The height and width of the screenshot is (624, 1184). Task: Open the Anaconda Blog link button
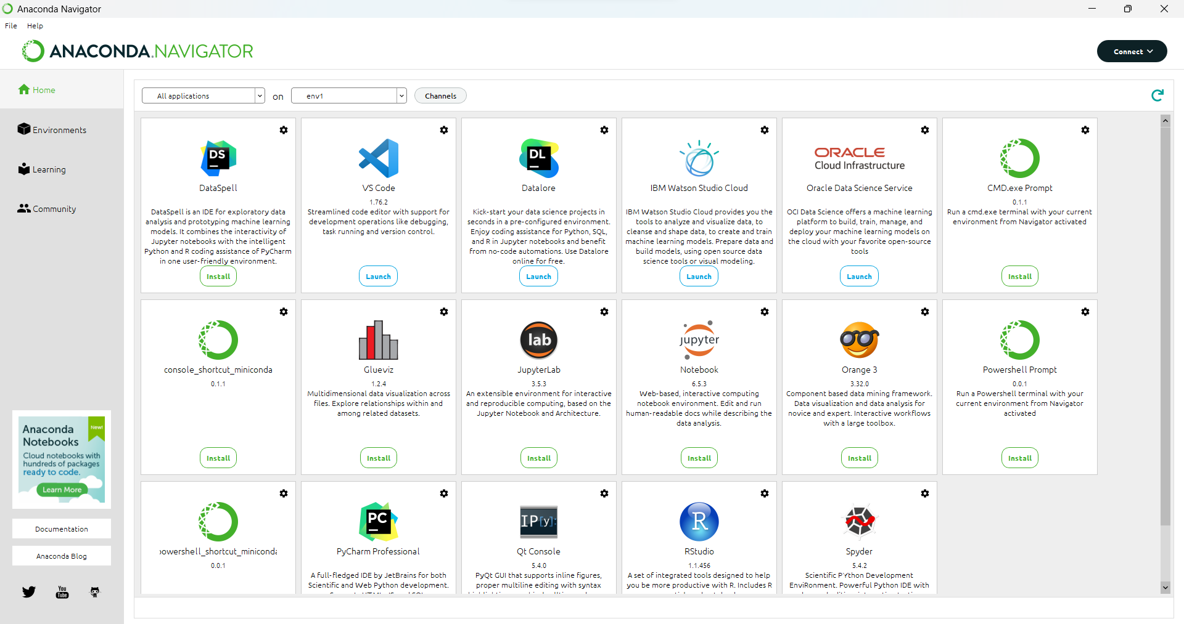click(62, 556)
